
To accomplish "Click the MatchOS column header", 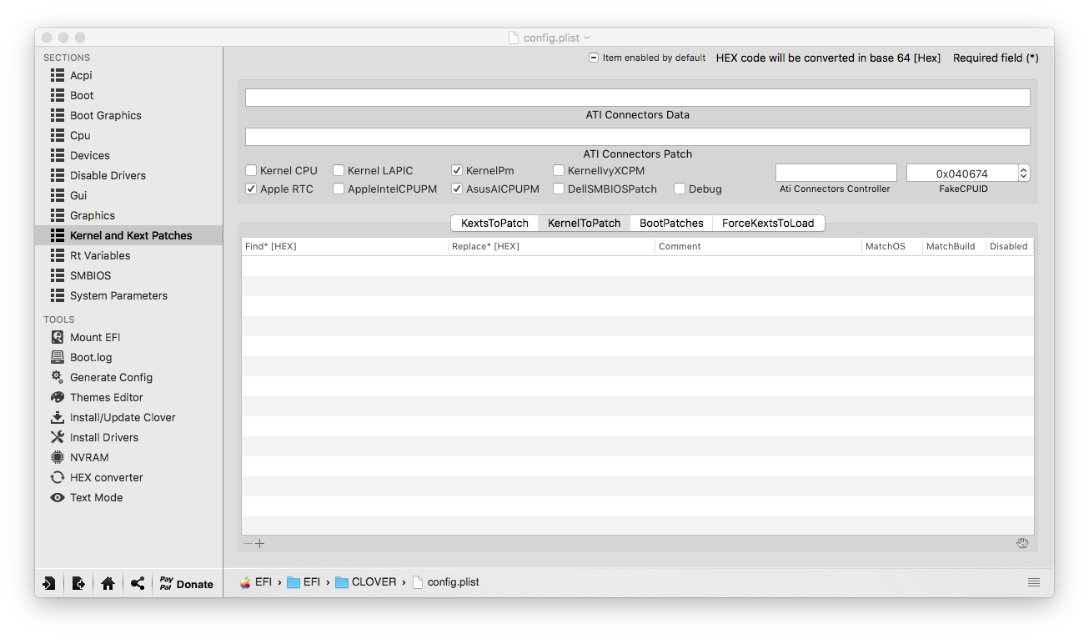I will pyautogui.click(x=891, y=246).
